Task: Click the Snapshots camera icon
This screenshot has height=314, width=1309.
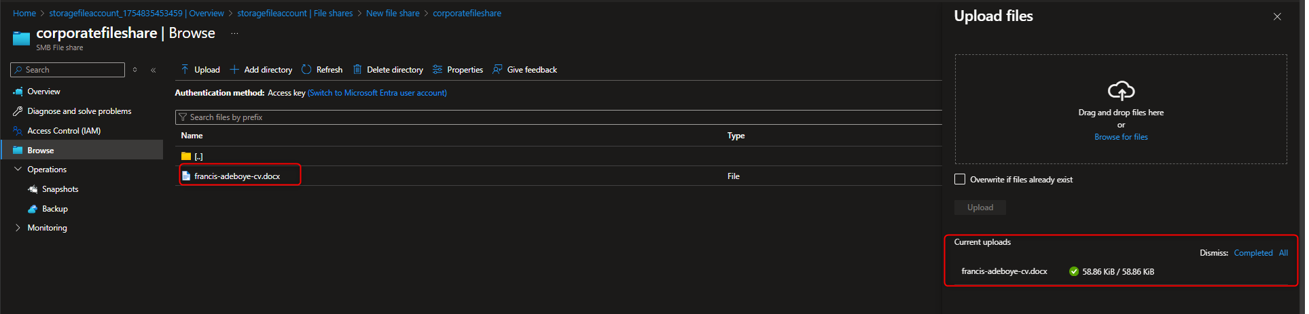Action: coord(33,189)
